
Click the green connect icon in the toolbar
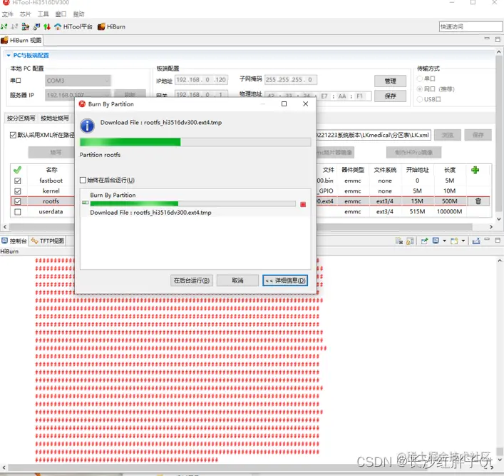tap(4, 26)
